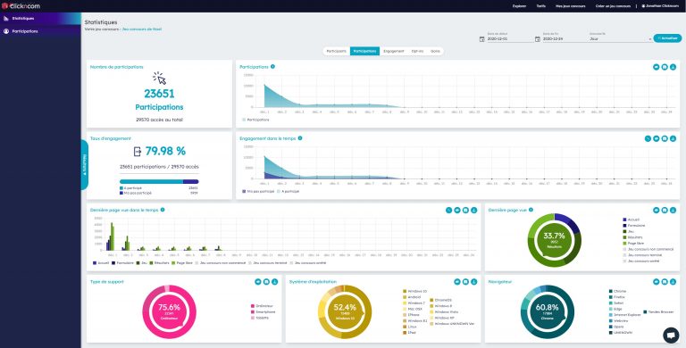Click the 75.6% Ordinateur donut center
This screenshot has width=686, height=348.
coord(169,311)
